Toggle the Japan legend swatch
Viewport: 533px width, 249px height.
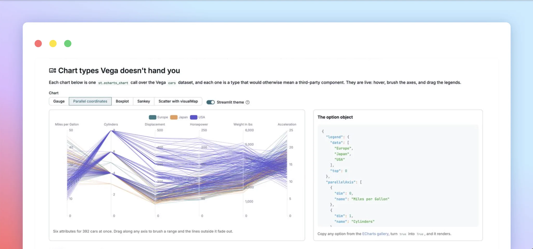(174, 117)
